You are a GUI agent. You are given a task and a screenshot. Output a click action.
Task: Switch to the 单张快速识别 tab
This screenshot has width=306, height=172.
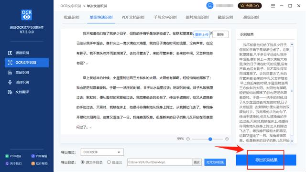click(x=101, y=17)
